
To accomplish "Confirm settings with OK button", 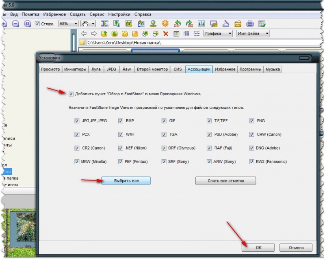I will click(258, 248).
